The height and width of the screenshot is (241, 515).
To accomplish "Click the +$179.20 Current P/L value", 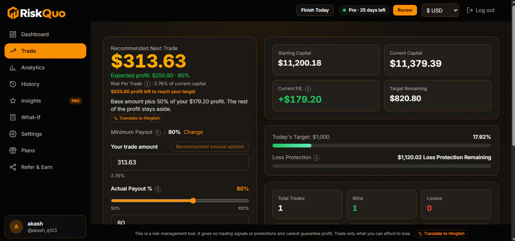I will point(300,99).
